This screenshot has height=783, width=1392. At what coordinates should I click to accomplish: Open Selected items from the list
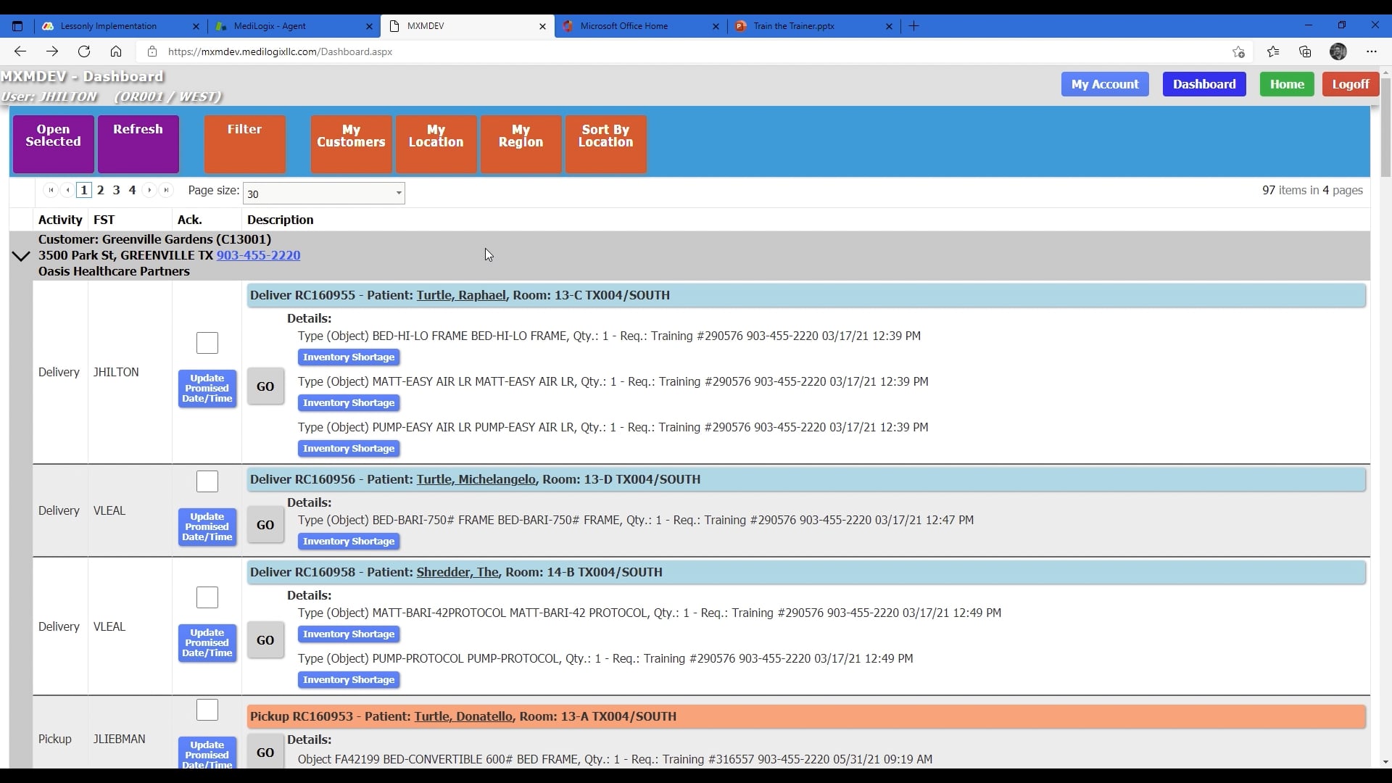coord(52,144)
